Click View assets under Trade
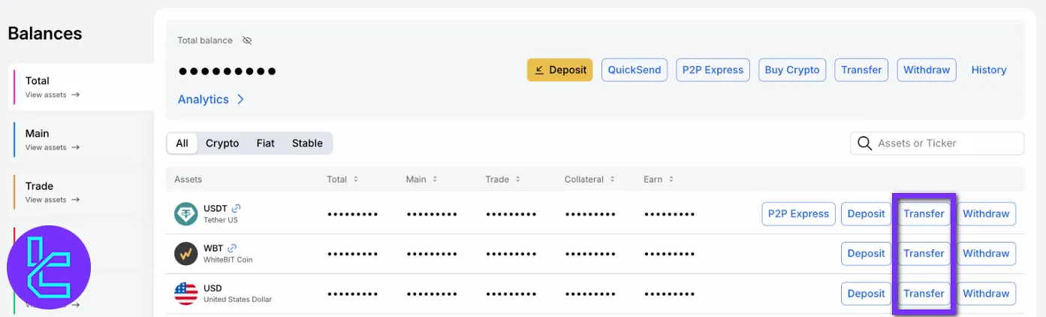Image resolution: width=1046 pixels, height=317 pixels. (x=52, y=201)
